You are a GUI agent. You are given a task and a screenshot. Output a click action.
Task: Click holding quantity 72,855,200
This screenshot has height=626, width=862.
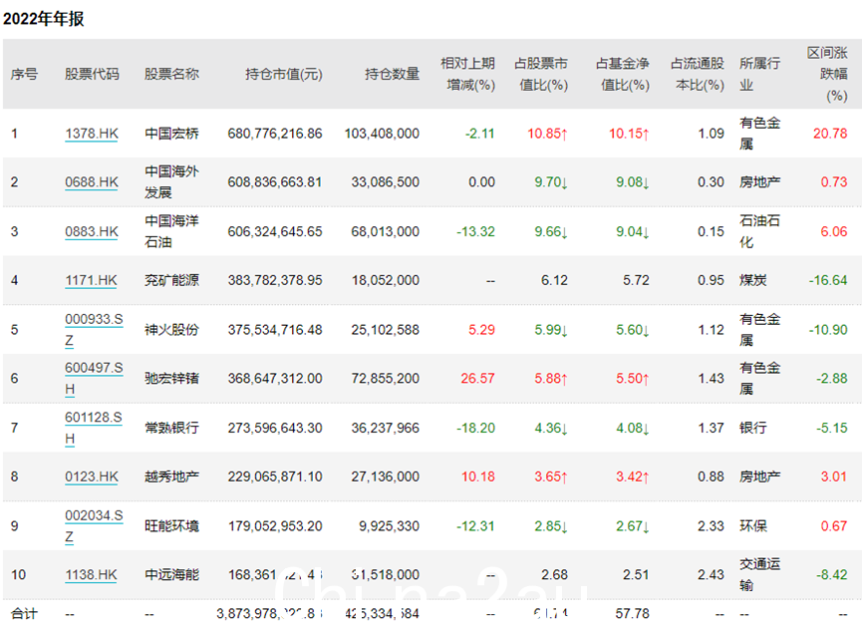point(386,379)
